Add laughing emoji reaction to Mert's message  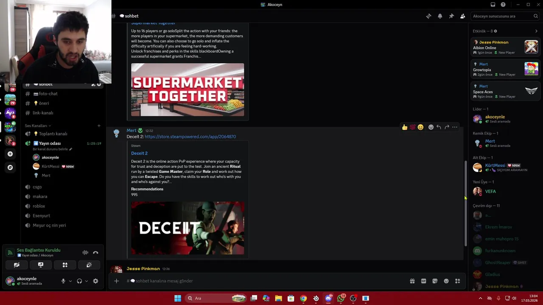[x=420, y=127]
